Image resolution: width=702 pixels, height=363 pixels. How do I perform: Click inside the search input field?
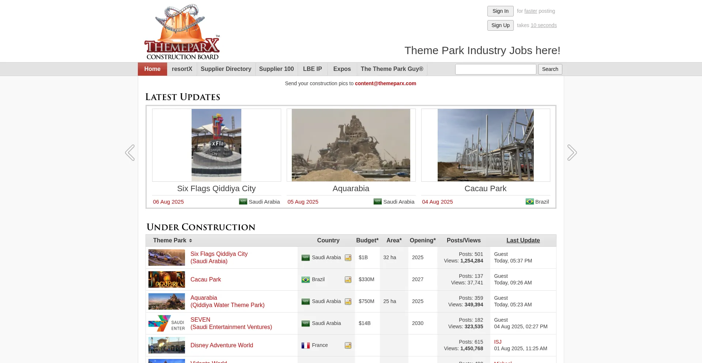tap(496, 69)
